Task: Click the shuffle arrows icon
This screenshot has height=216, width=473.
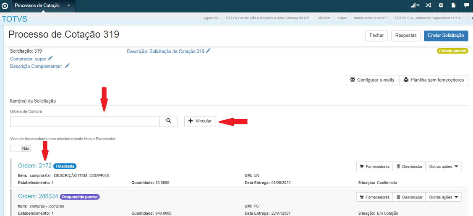Action: (x=428, y=5)
